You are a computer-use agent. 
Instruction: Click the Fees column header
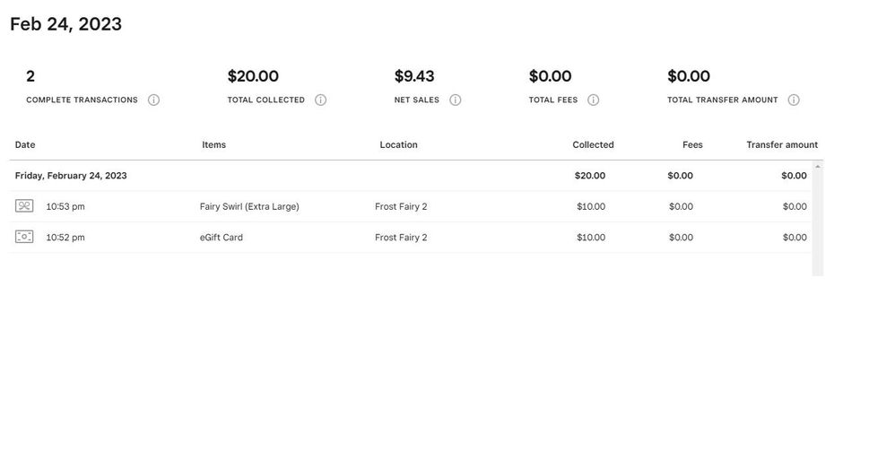point(692,145)
